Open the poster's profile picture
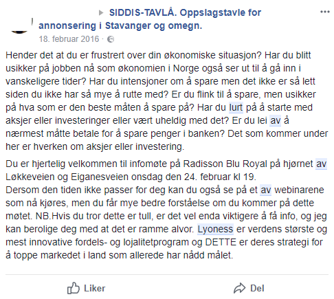The width and height of the screenshot is (334, 299). (x=19, y=25)
